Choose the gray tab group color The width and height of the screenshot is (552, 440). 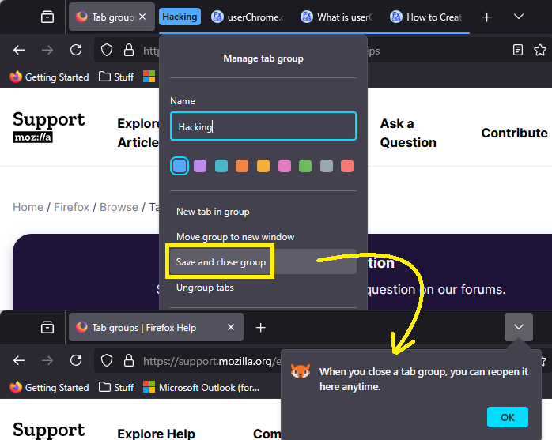[327, 166]
